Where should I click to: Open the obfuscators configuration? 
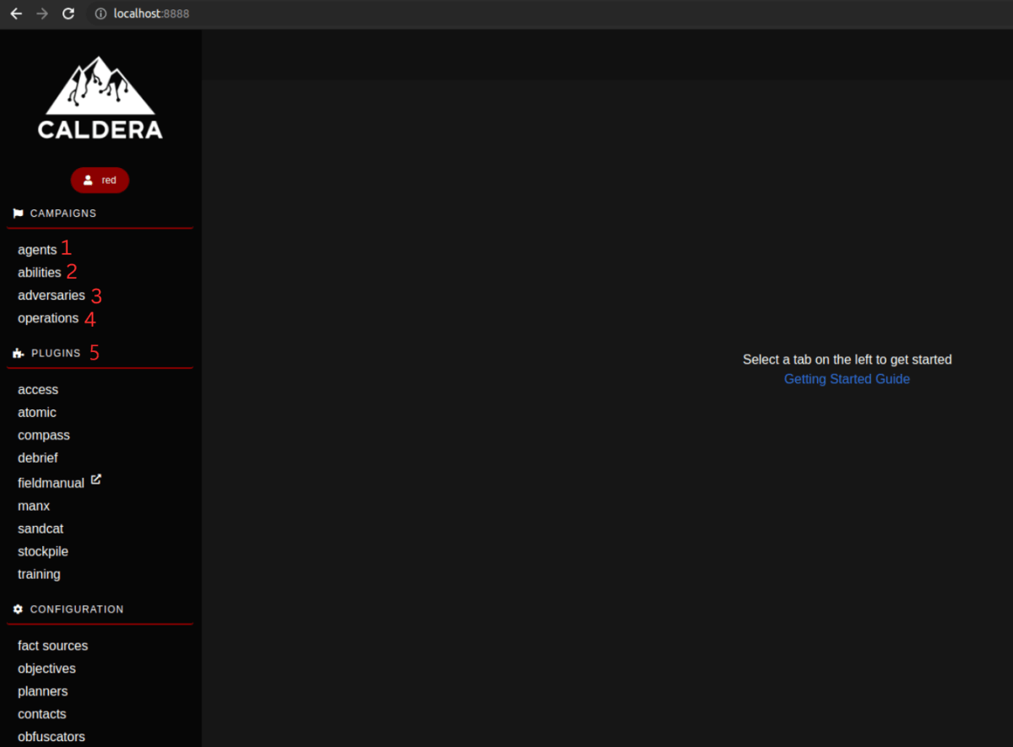[51, 736]
